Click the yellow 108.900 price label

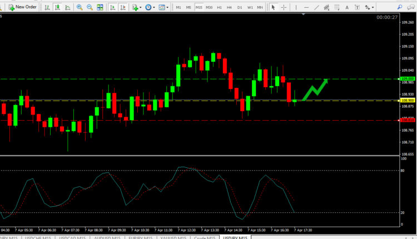click(408, 100)
